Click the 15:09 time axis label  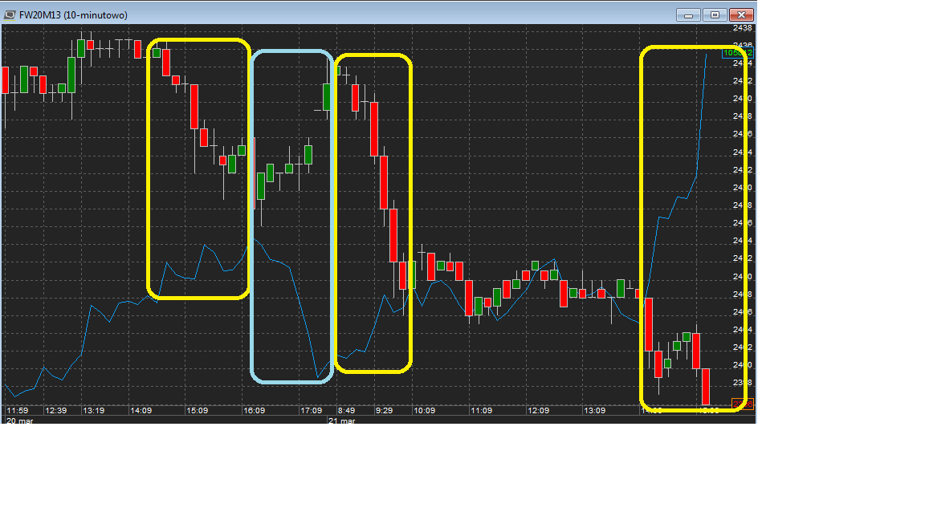pos(197,410)
